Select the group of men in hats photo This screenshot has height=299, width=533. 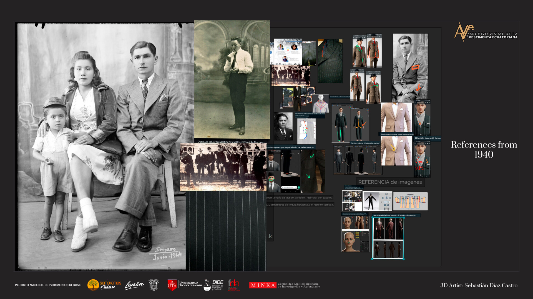point(223,167)
